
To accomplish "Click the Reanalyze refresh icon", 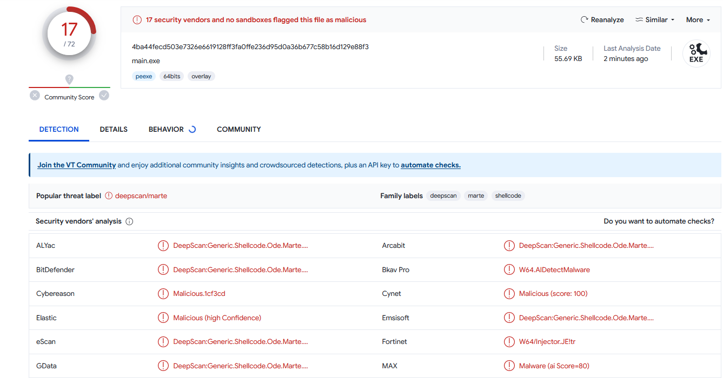I will (584, 20).
